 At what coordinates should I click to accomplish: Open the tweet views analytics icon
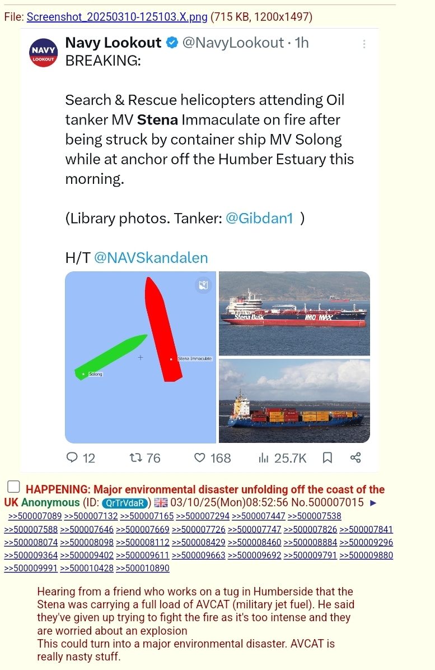point(264,458)
